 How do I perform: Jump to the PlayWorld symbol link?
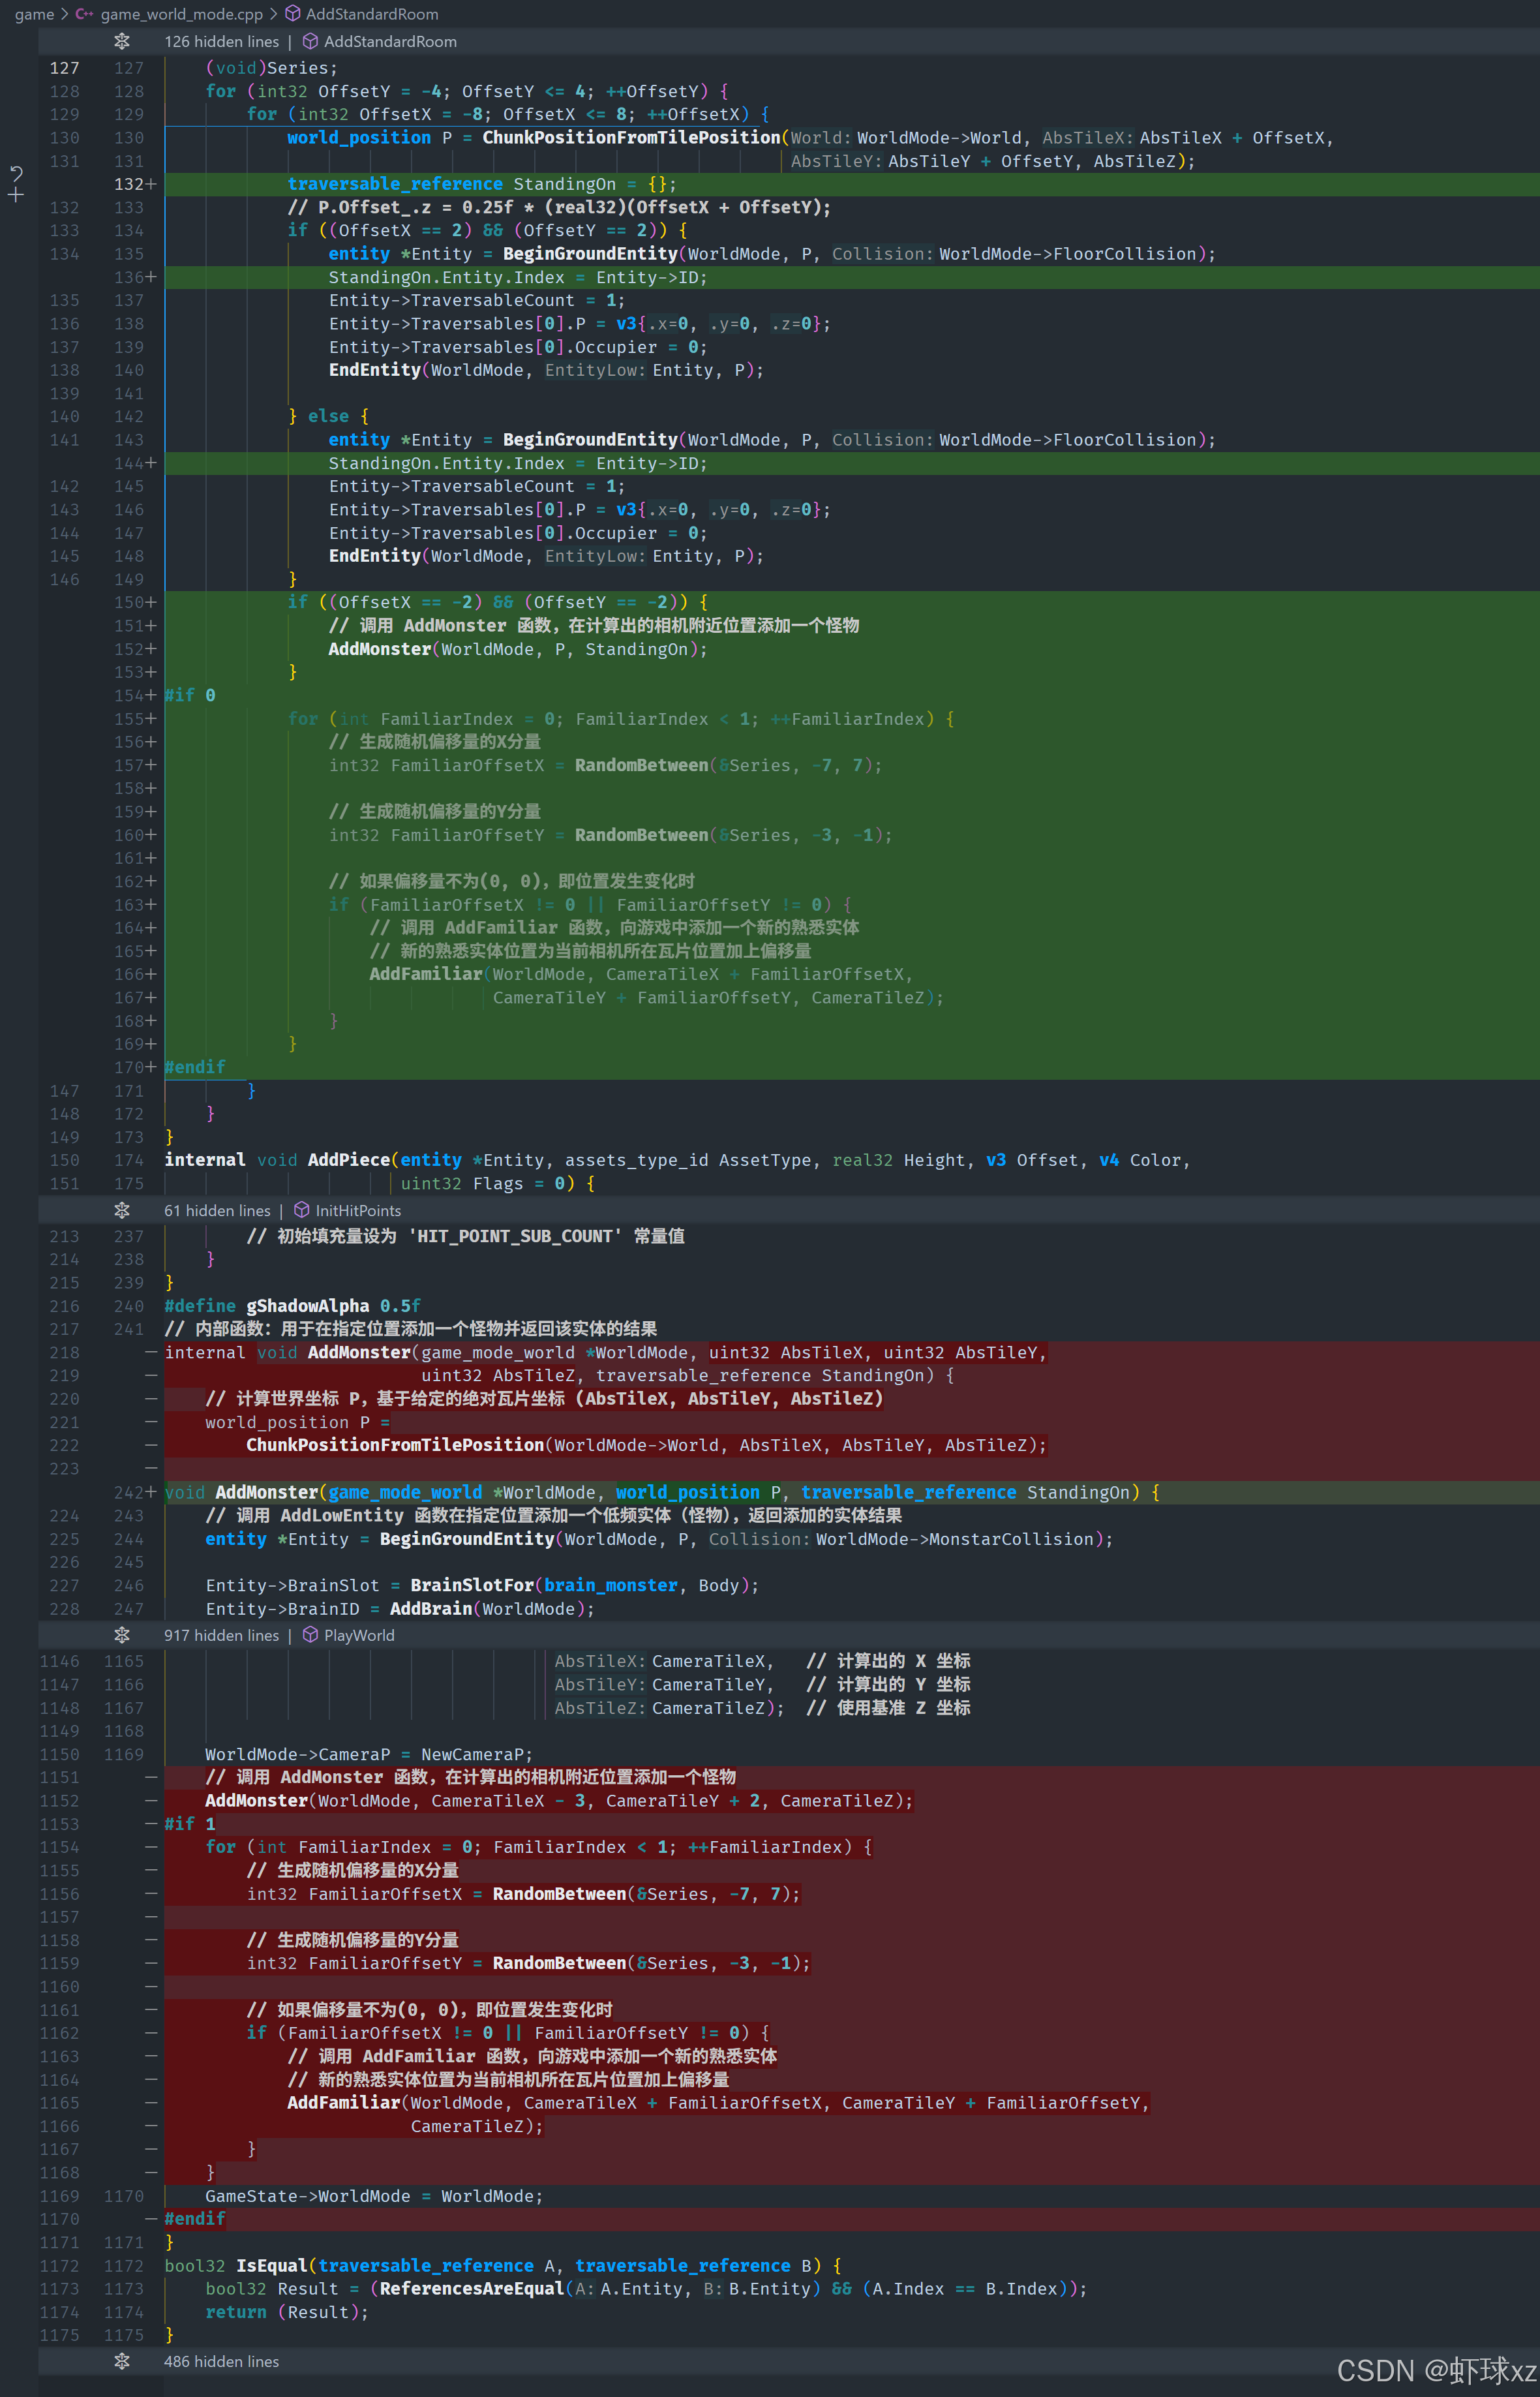(359, 1635)
